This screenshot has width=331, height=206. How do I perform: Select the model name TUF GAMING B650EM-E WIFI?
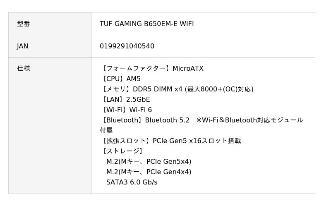tap(146, 24)
